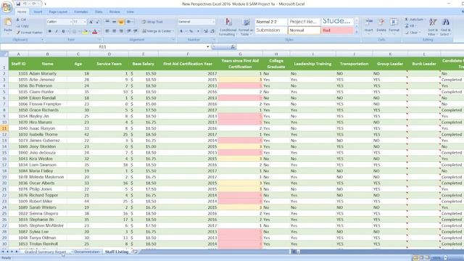Increase the font size with Grow Font
464x261 pixels.
tap(91, 22)
